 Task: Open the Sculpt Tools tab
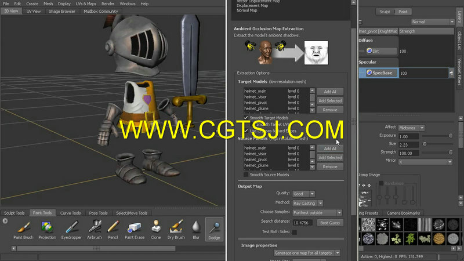14,213
